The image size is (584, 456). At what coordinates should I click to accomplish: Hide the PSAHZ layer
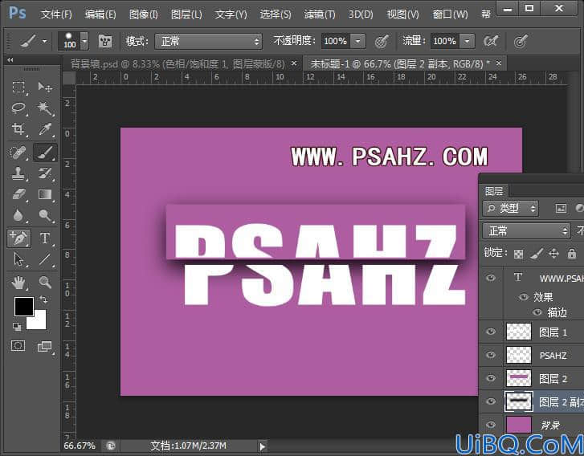pos(491,354)
